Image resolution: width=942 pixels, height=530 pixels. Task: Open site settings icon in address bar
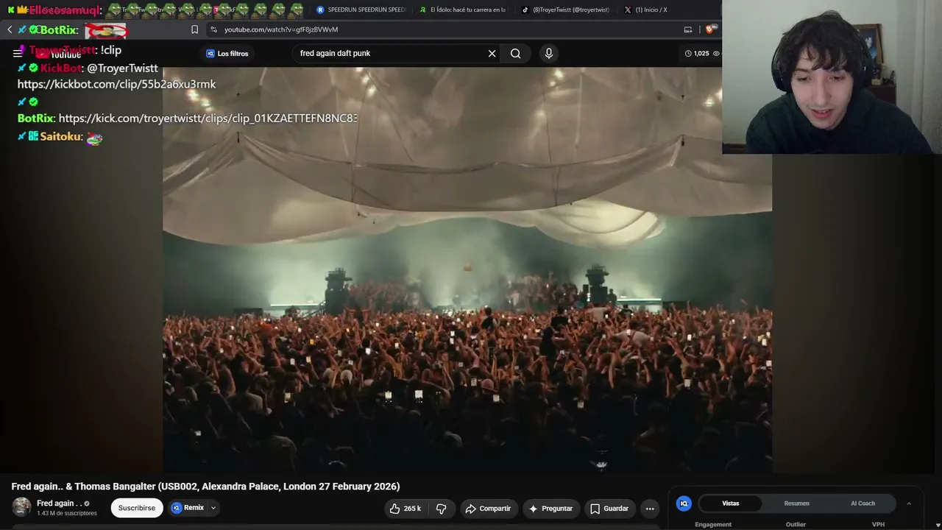[x=213, y=29]
